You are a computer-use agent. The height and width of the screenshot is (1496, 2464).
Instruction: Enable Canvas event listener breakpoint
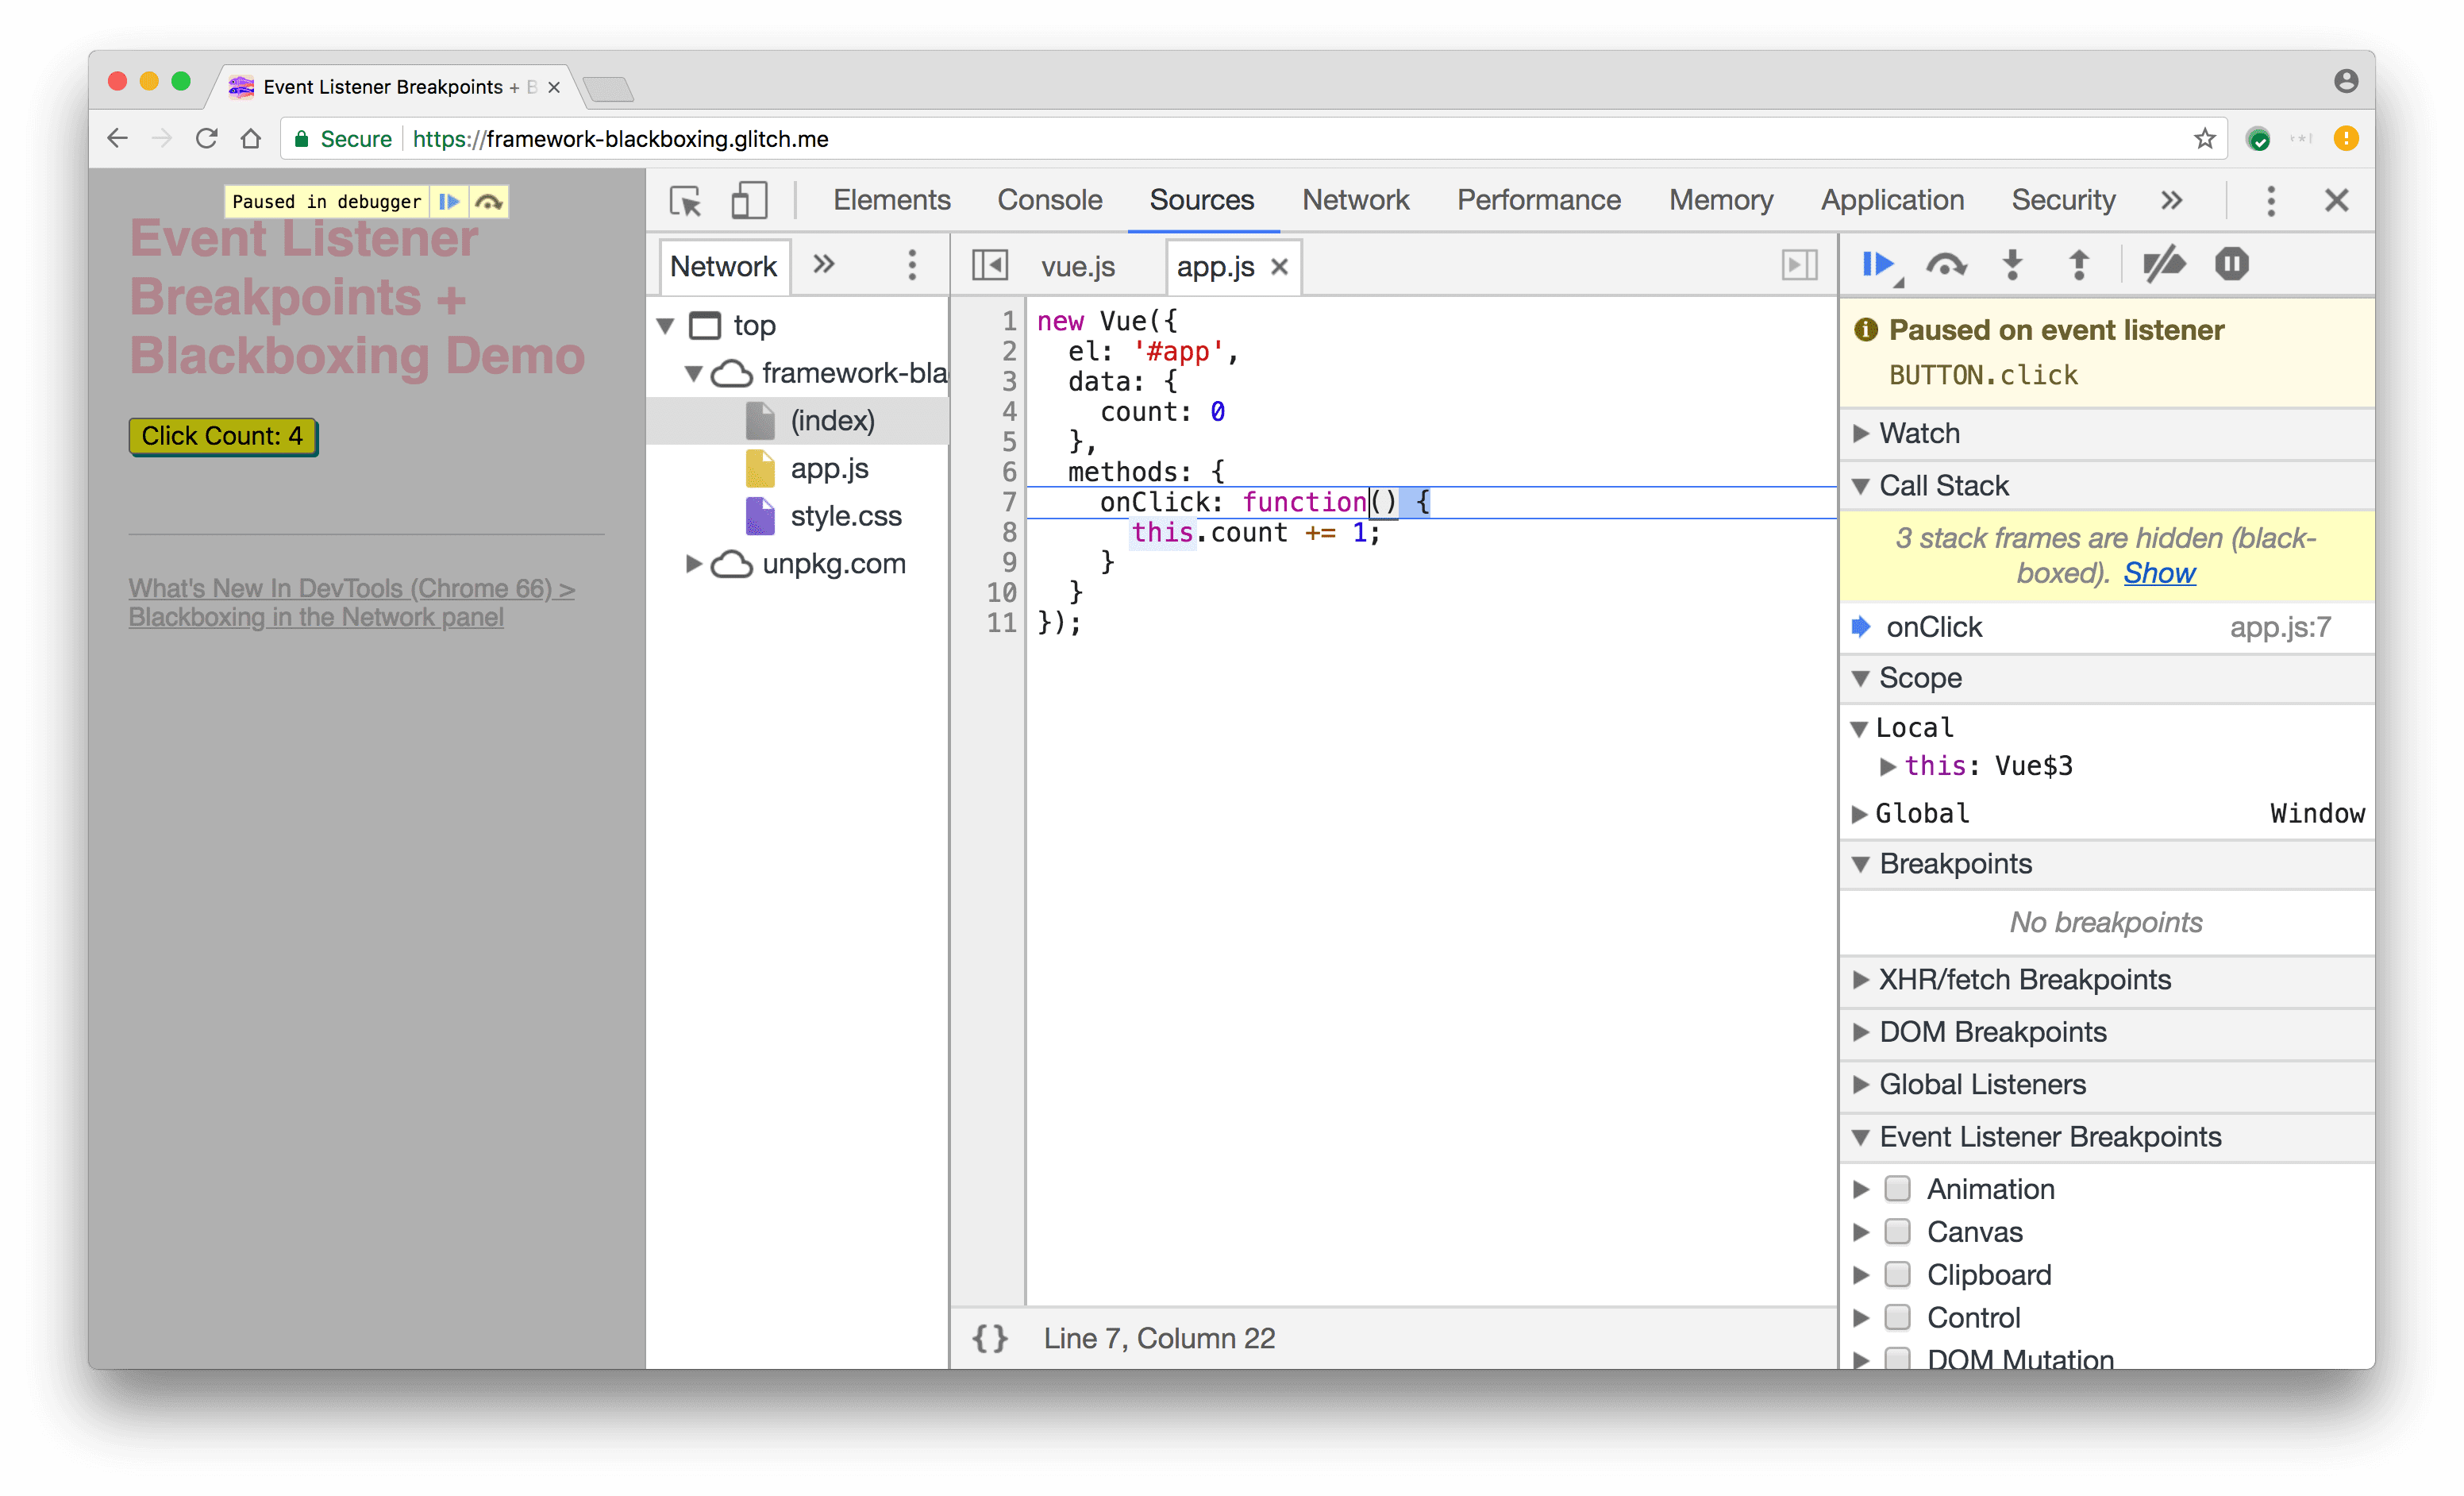(1897, 1230)
